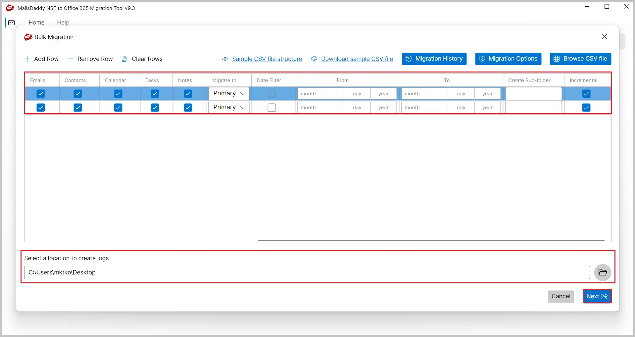Open the Help menu

point(63,23)
